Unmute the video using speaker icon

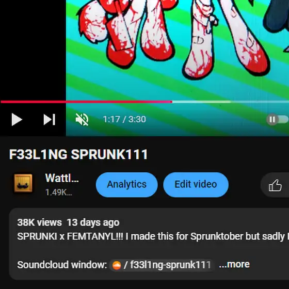[x=82, y=119]
